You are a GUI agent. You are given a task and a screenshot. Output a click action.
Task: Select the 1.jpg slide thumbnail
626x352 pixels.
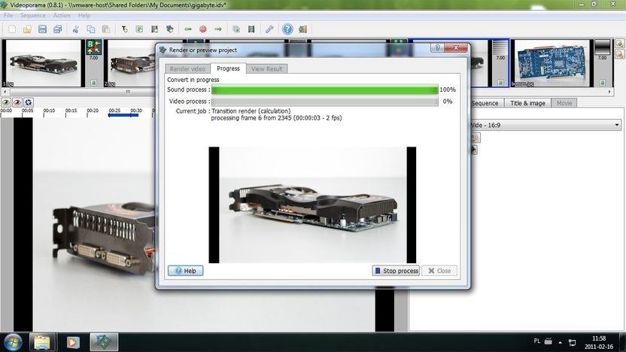43,63
